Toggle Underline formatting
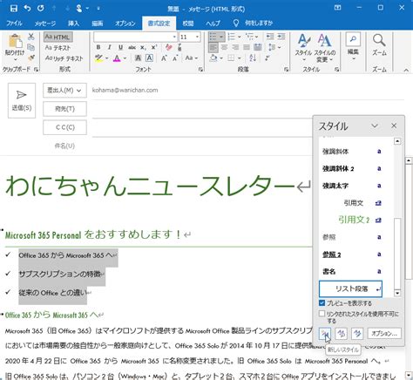Screen dimensions: 413x380 (120, 47)
